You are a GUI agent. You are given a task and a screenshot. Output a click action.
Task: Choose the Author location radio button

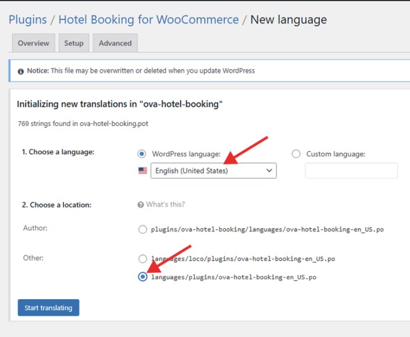143,230
